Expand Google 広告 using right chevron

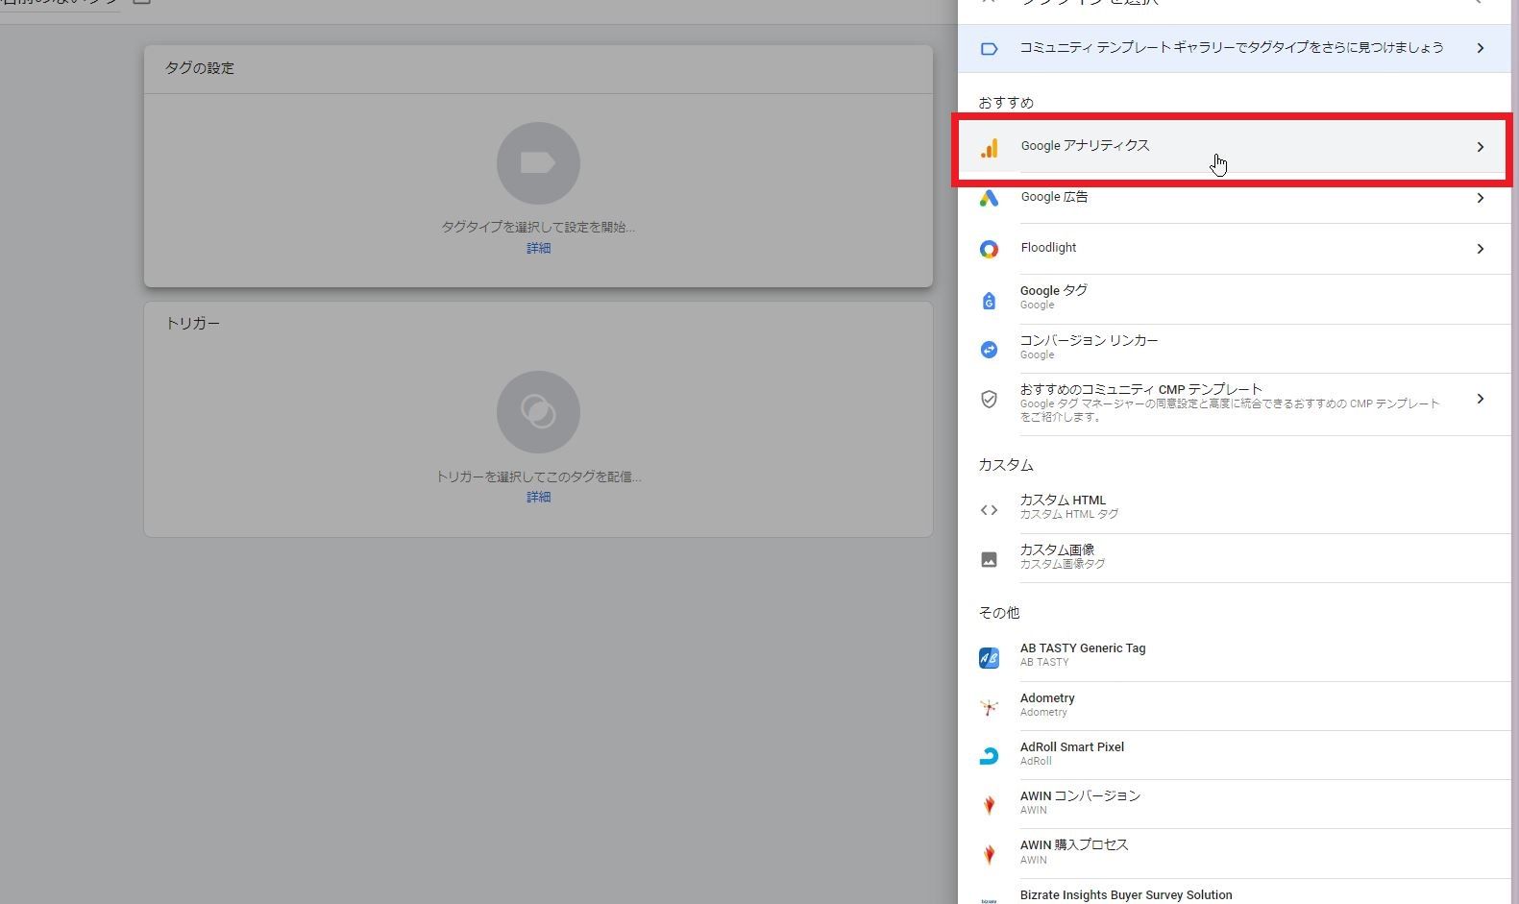point(1480,198)
